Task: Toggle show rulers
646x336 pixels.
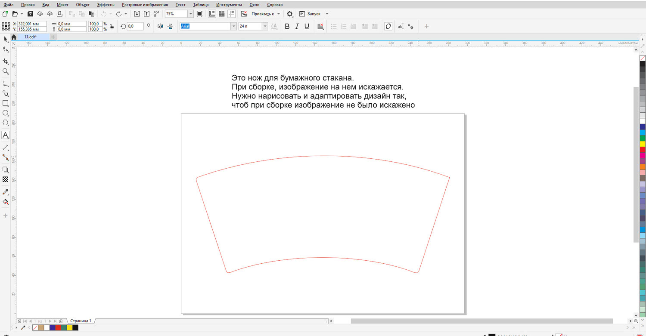Action: pos(212,14)
